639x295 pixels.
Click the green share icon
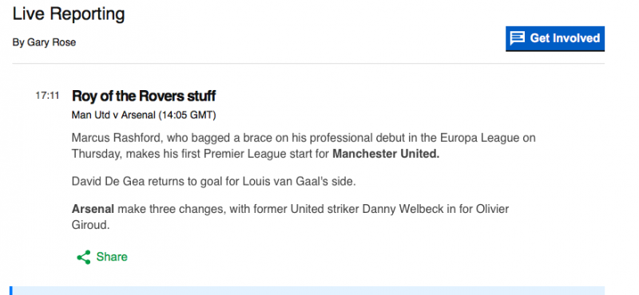coord(84,258)
